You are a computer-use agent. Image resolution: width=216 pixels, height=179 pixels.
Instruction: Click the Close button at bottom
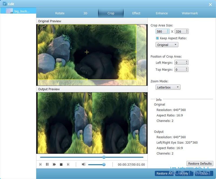pyautogui.click(x=204, y=173)
